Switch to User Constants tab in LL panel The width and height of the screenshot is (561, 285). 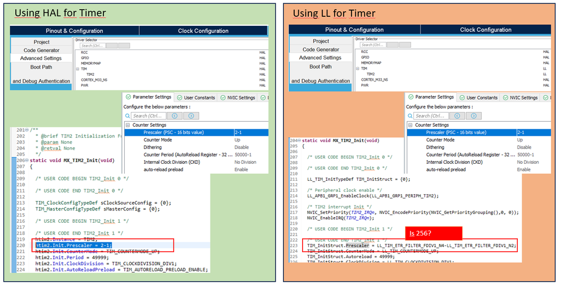[478, 98]
